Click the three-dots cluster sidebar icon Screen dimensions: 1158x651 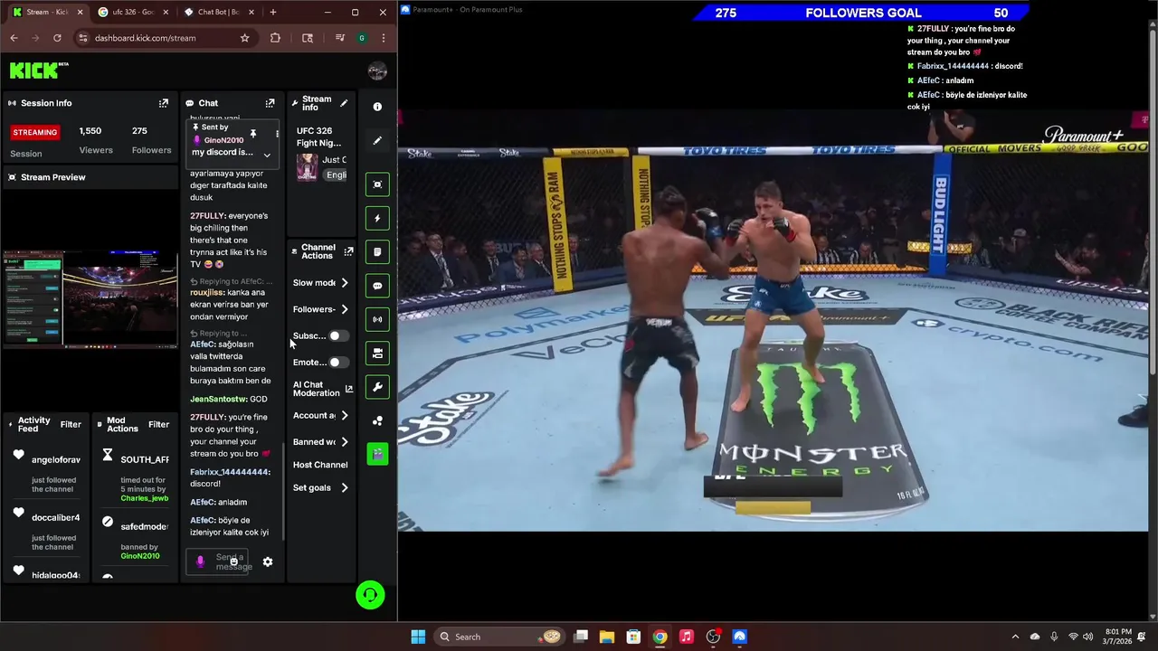click(x=377, y=420)
